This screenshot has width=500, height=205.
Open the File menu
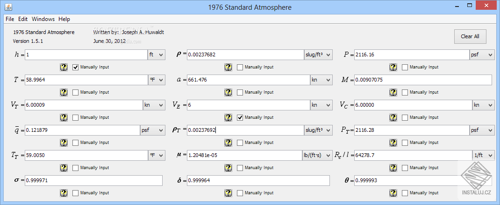10,19
